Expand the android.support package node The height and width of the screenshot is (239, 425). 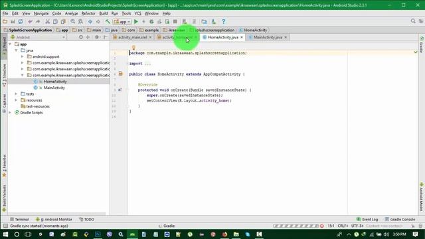coord(23,56)
